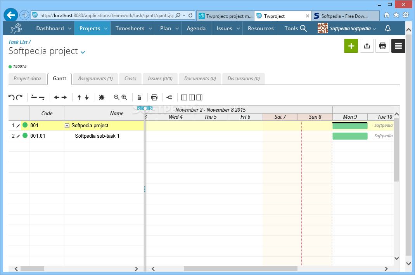This screenshot has height=275, width=415.
Task: Click the Twproject logo icon
Action: pyautogui.click(x=16, y=28)
